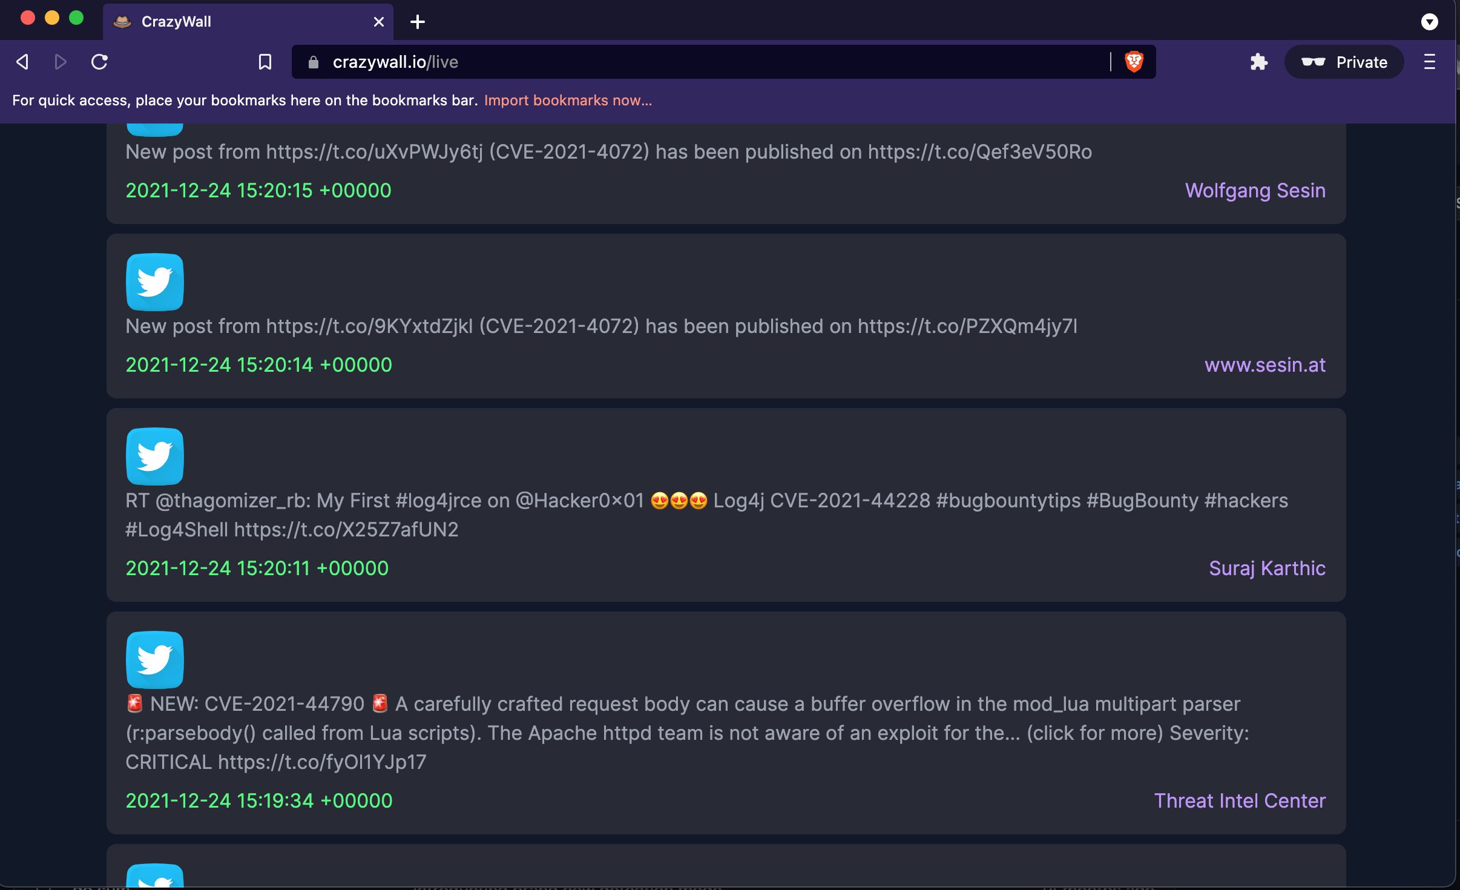Reload the crazywall.io page
The height and width of the screenshot is (890, 1460).
[99, 62]
